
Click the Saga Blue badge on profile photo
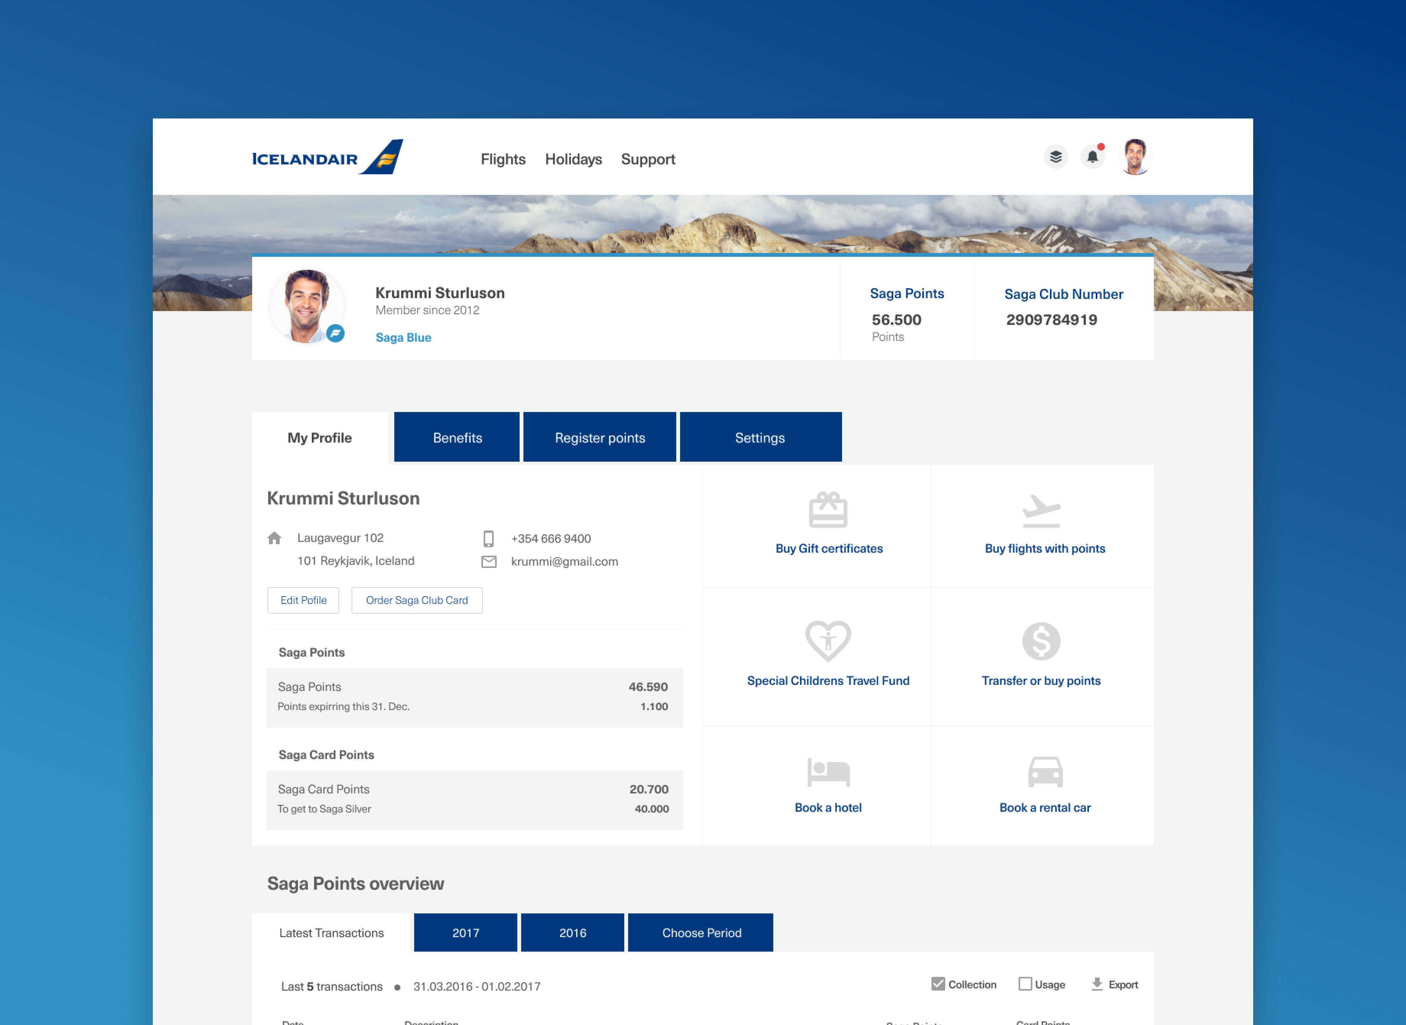pos(335,333)
